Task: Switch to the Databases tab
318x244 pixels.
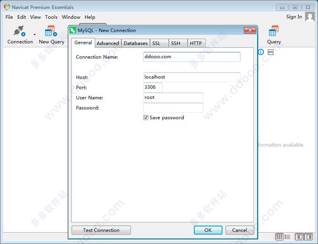Action: (136, 43)
